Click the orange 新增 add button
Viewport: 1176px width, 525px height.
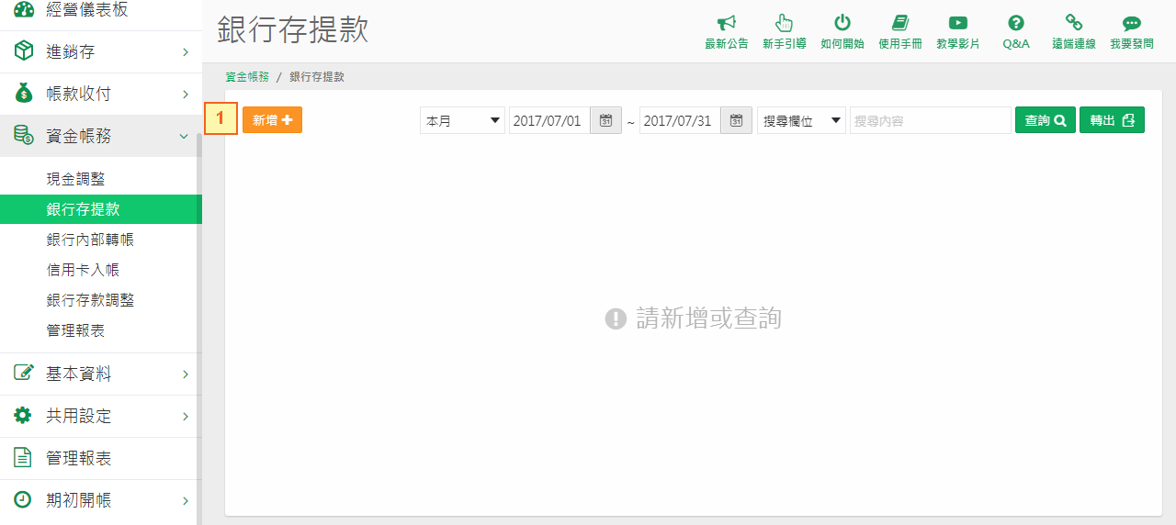[272, 120]
